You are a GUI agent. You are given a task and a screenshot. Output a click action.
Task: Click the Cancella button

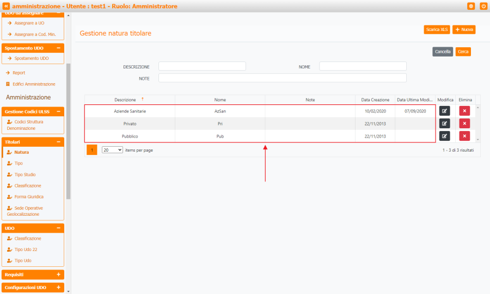(x=443, y=52)
